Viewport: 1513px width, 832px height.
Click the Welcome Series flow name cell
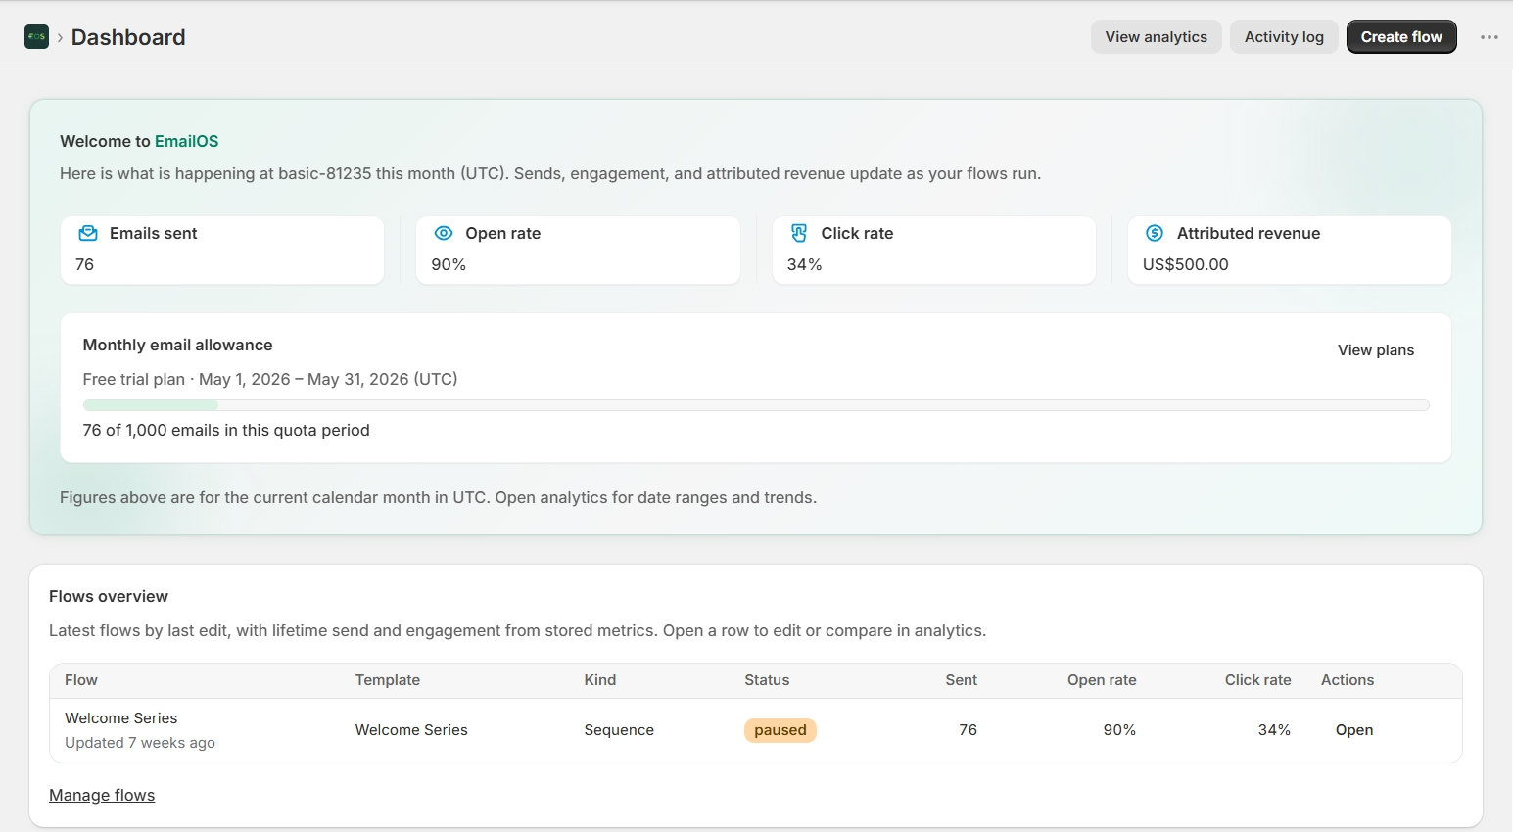(121, 718)
